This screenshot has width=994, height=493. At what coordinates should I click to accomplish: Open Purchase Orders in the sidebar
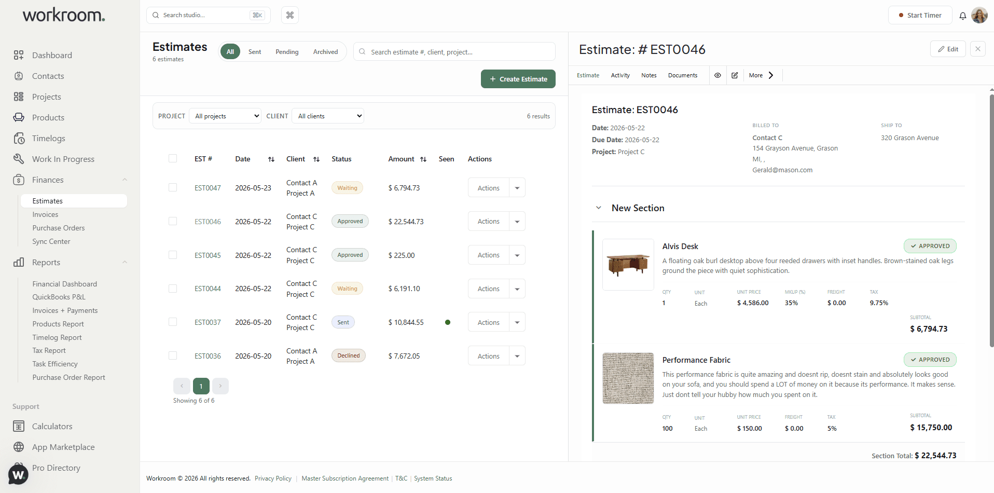click(x=59, y=228)
